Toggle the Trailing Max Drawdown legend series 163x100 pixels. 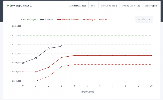click(95, 19)
